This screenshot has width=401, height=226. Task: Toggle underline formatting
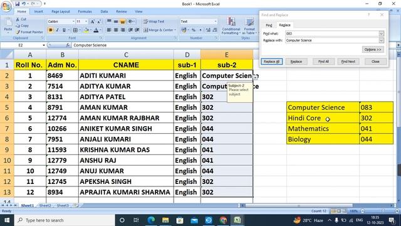(64, 30)
